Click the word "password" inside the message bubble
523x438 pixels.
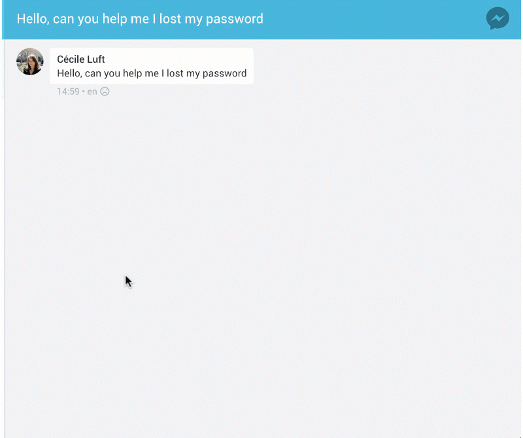[224, 73]
